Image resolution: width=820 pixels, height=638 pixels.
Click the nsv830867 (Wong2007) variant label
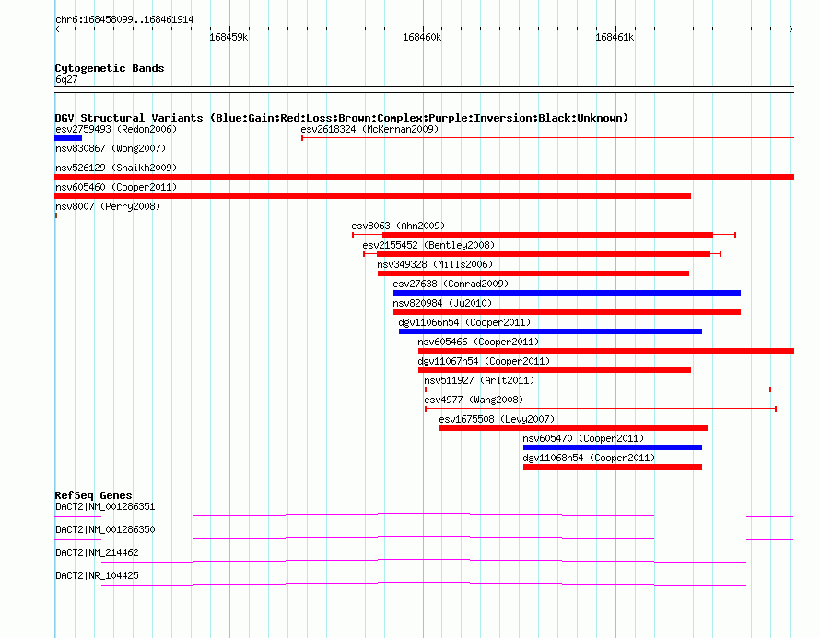(111, 148)
